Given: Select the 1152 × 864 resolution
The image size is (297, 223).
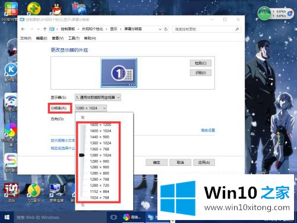Looking at the screenshot, I should click(x=100, y=191).
